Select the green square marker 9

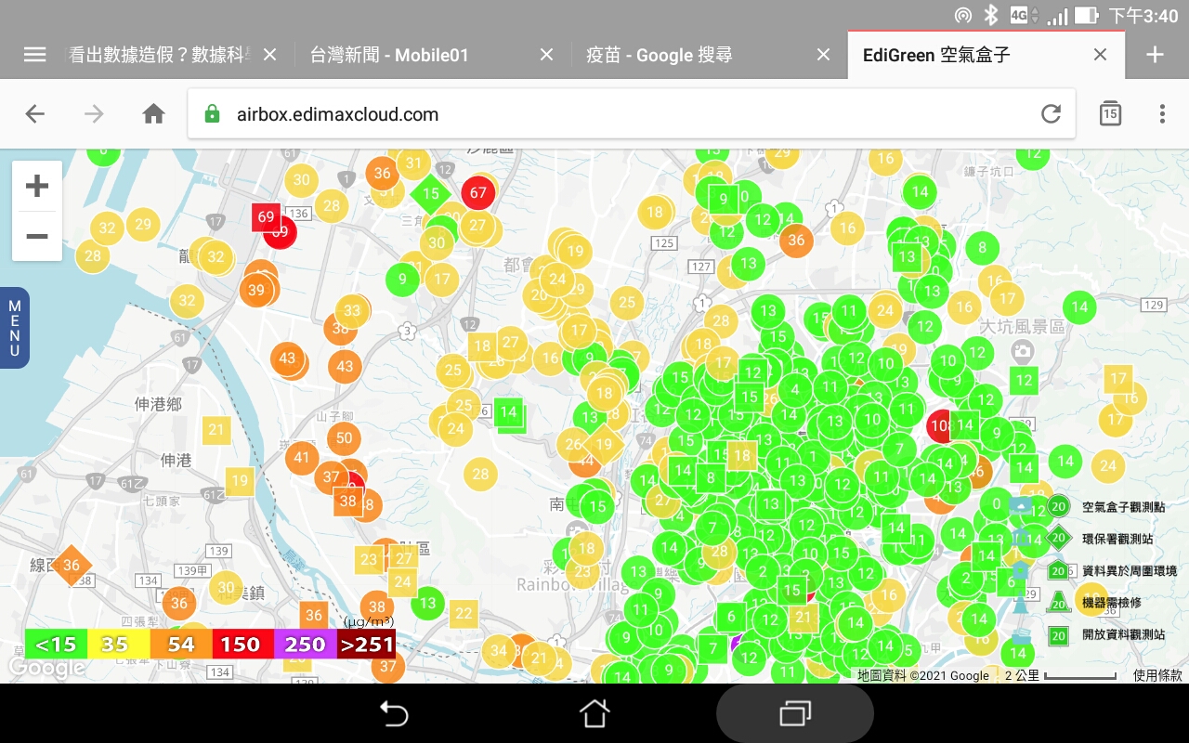pos(724,199)
